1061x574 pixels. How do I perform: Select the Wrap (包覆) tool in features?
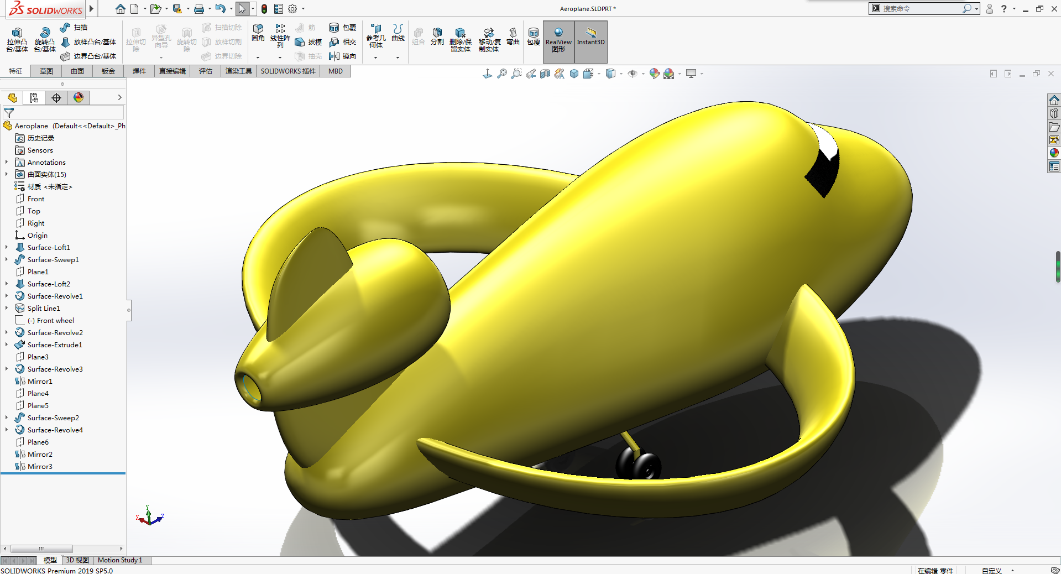point(343,27)
